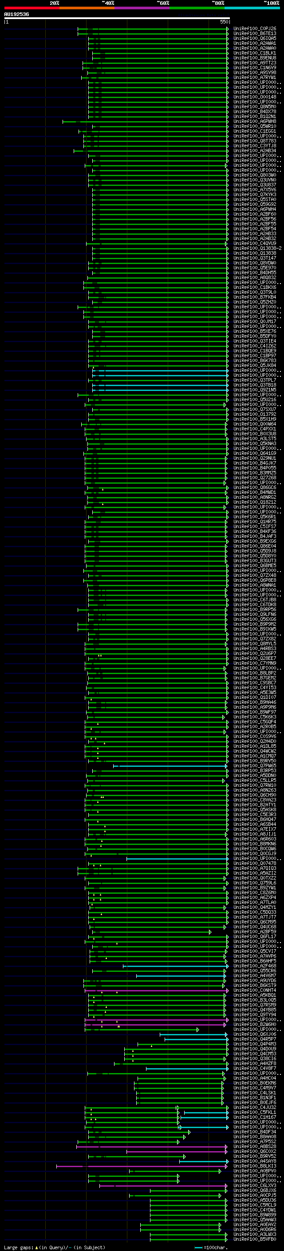Screen dimensions: 284x1251
Task: Select hit UniRef100_A2AWA1
Action: click(x=254, y=43)
